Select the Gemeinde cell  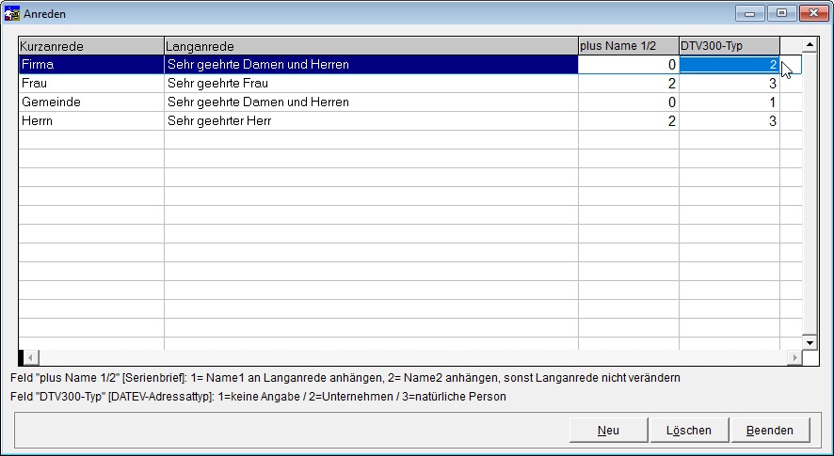91,102
